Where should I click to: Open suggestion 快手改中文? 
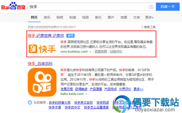pos(73,107)
